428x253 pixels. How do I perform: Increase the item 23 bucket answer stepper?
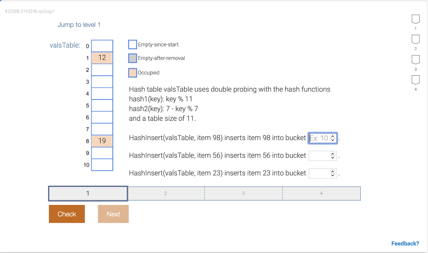(333, 171)
